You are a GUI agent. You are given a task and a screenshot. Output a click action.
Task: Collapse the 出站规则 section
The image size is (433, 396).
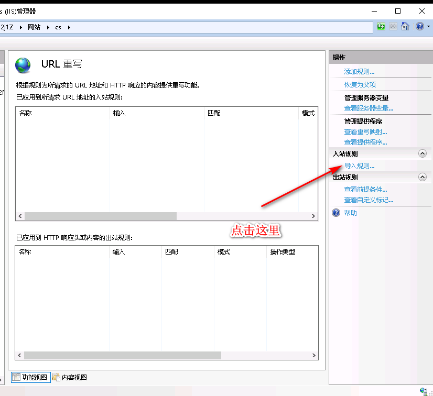422,177
